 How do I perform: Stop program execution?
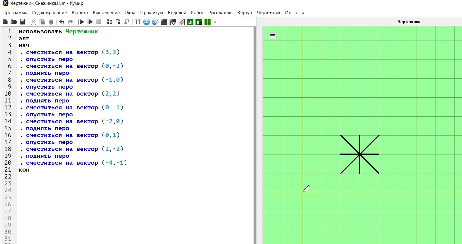click(x=99, y=22)
